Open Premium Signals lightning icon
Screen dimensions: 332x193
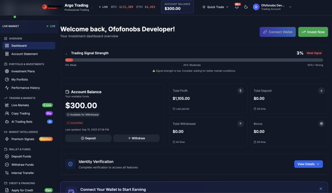7,139
